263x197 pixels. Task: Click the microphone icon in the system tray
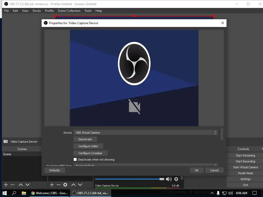click(218, 193)
